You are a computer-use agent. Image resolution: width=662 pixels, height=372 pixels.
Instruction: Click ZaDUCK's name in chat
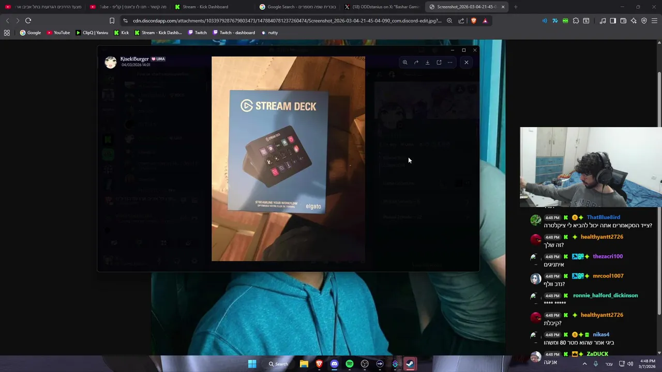(x=597, y=354)
